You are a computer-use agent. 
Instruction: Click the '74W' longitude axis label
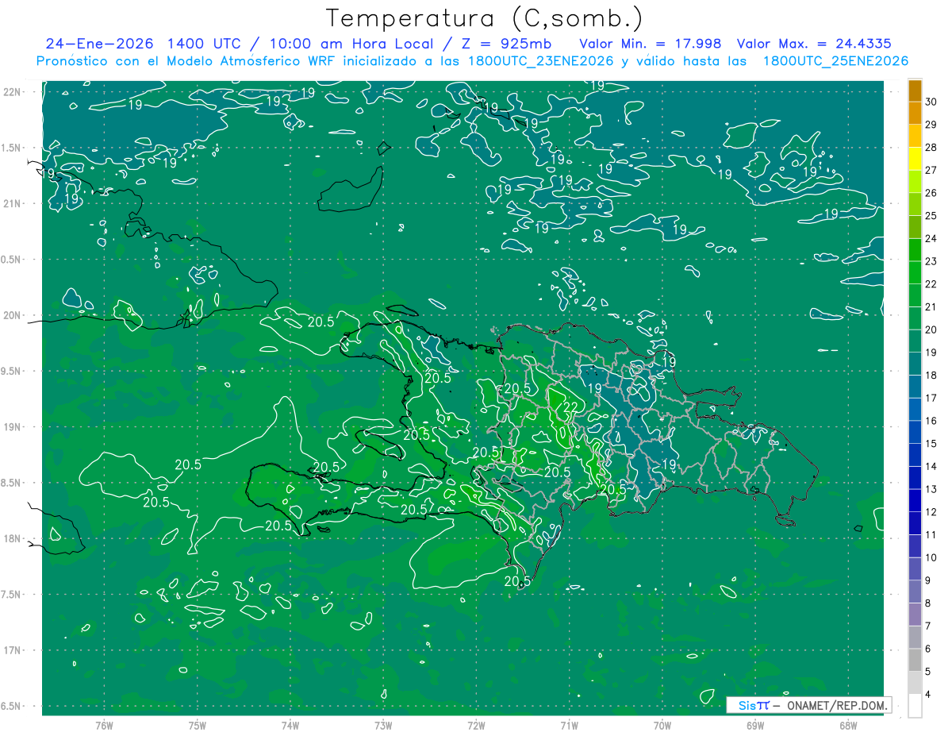(x=290, y=726)
